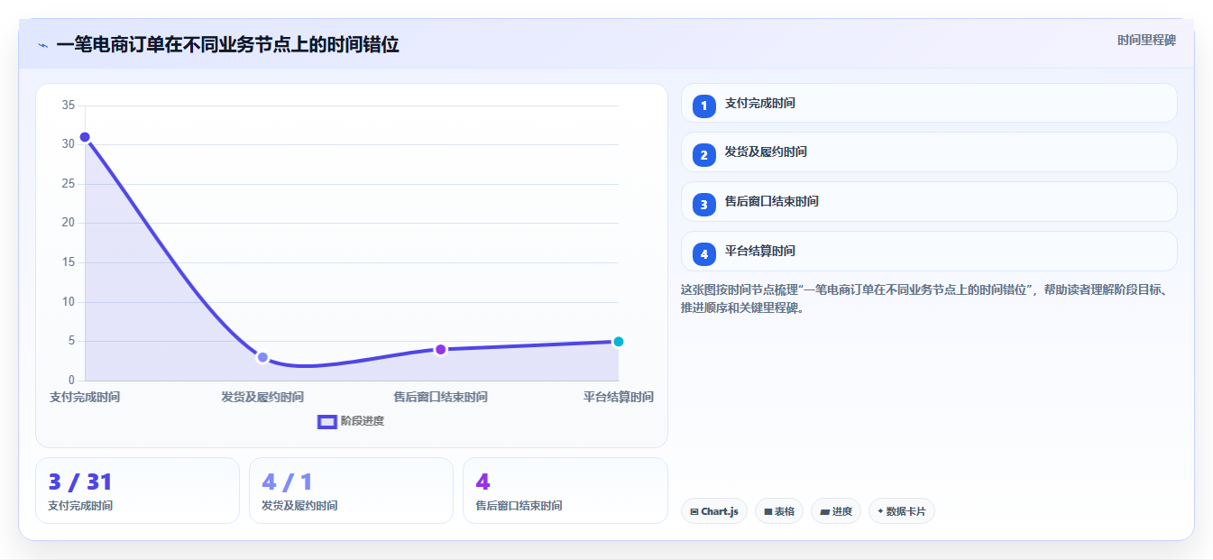Click the Chart.js tag

(714, 511)
